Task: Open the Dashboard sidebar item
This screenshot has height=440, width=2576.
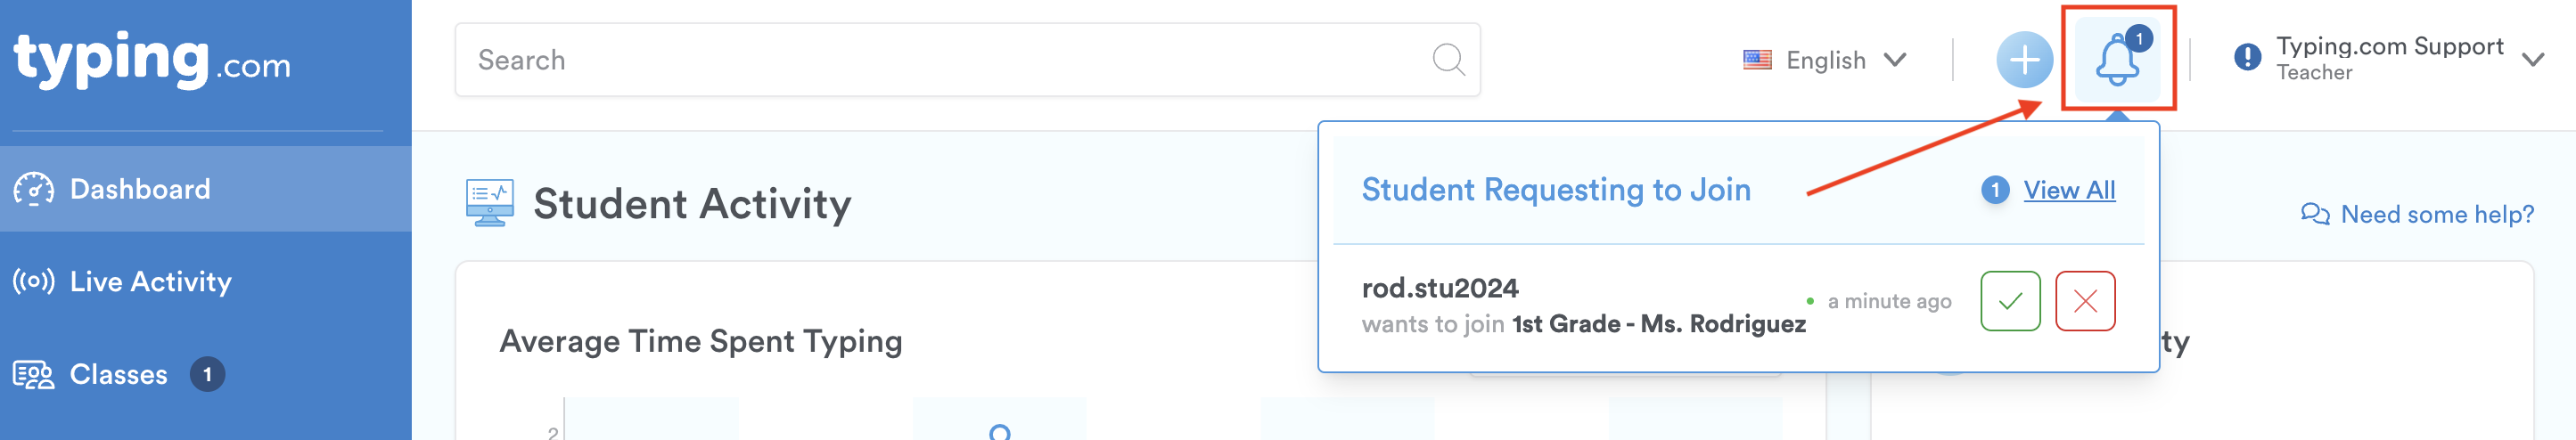Action: (140, 189)
